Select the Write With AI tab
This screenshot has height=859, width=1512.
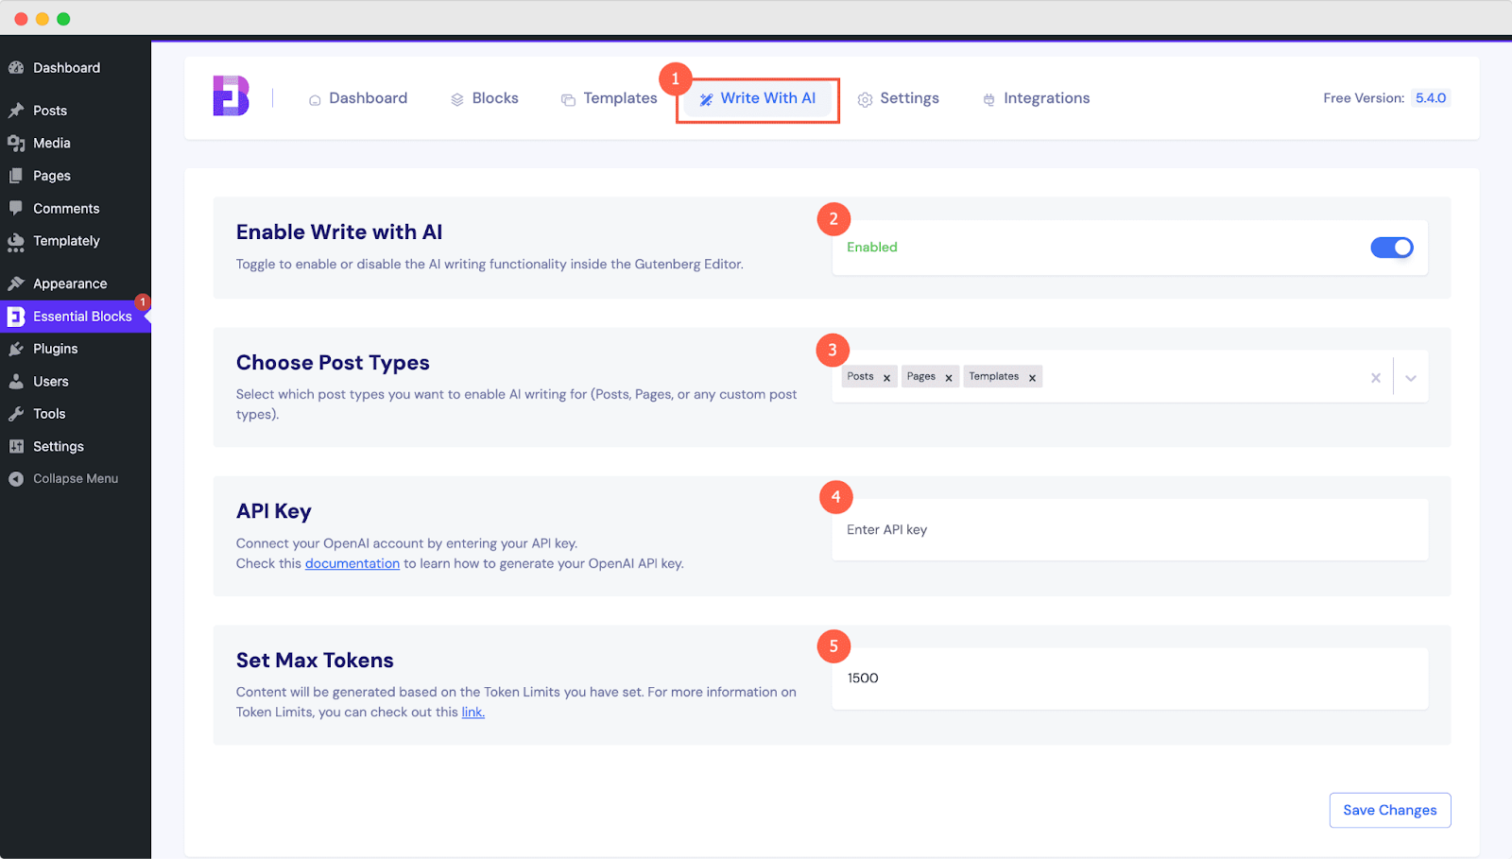click(758, 99)
